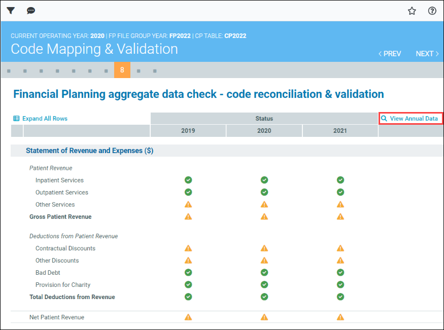Click warning icon for Other Services 2020
The width and height of the screenshot is (444, 330).
pyautogui.click(x=264, y=204)
